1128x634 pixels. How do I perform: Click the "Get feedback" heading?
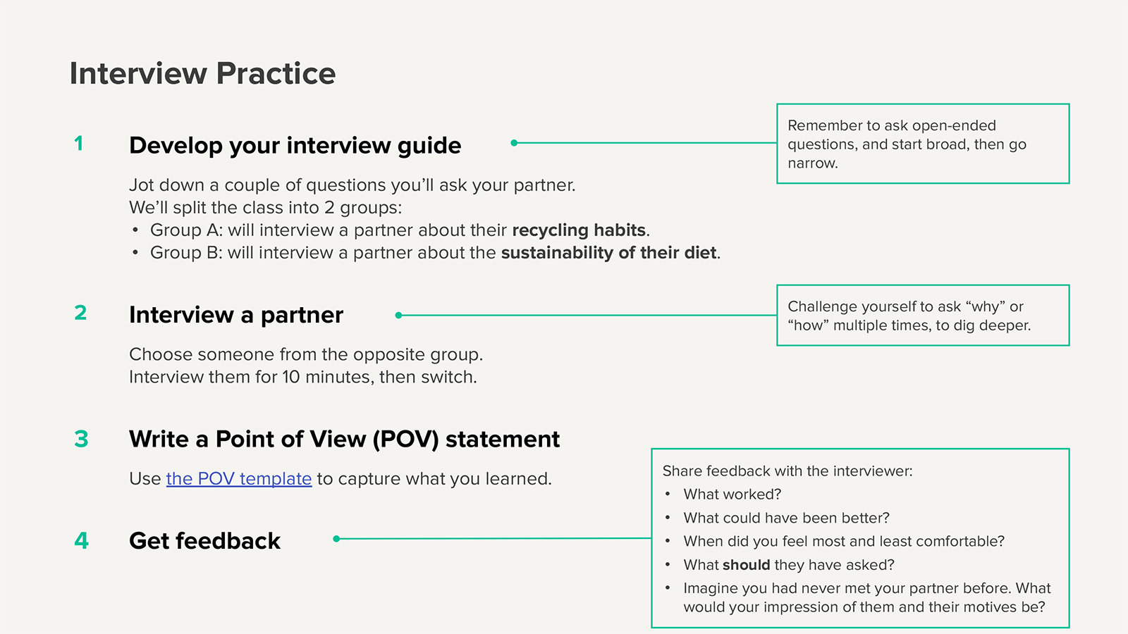(x=204, y=541)
